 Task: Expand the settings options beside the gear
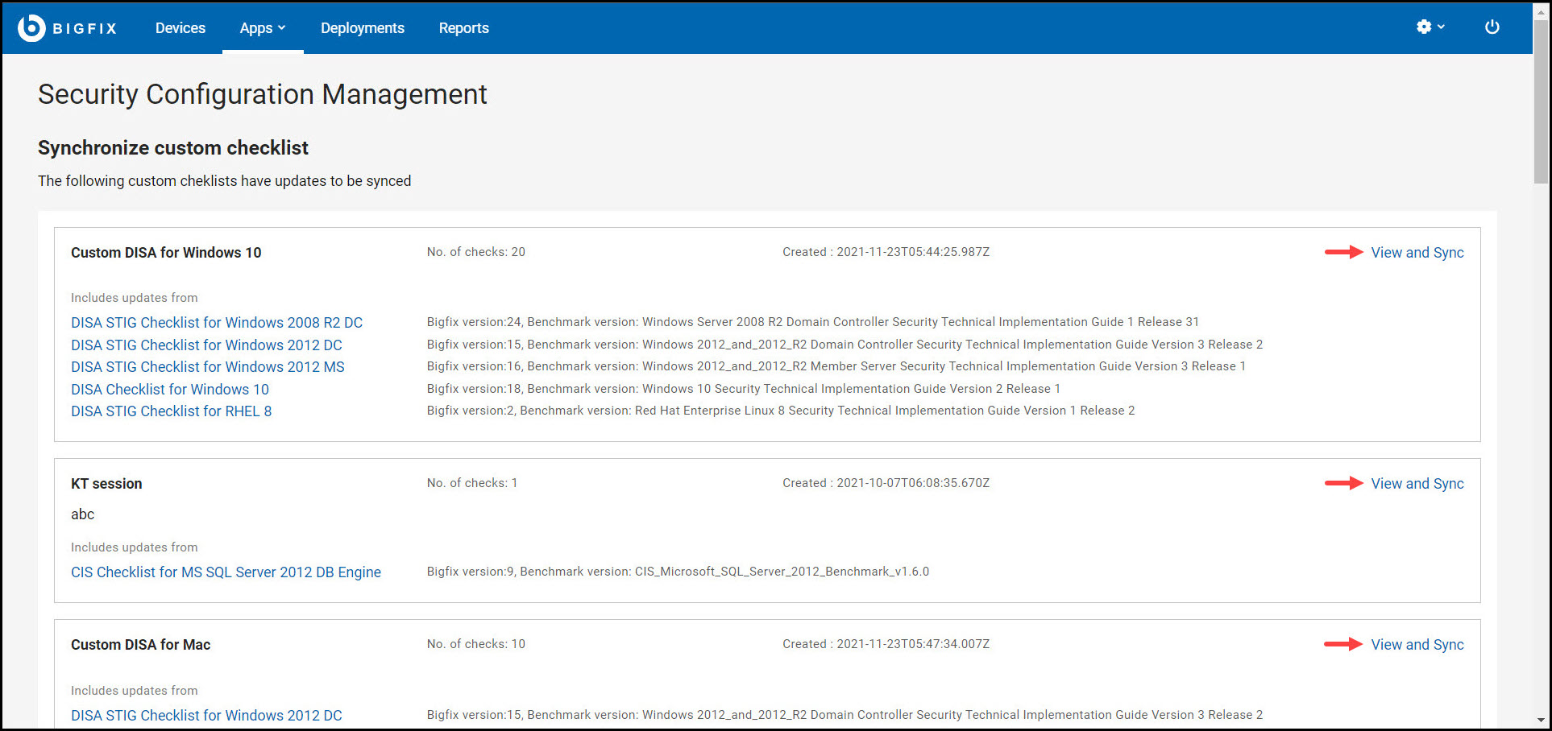coord(1441,27)
